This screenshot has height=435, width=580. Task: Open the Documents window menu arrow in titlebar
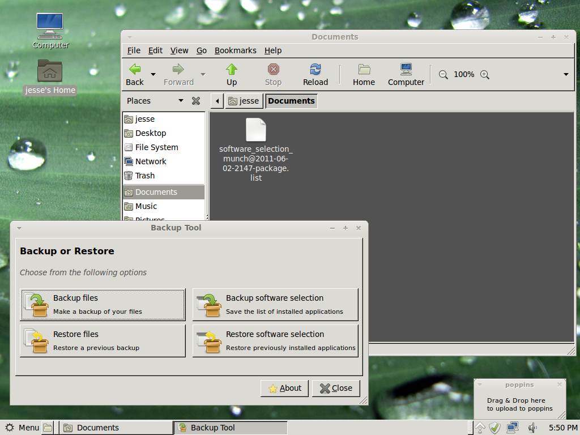click(x=130, y=37)
